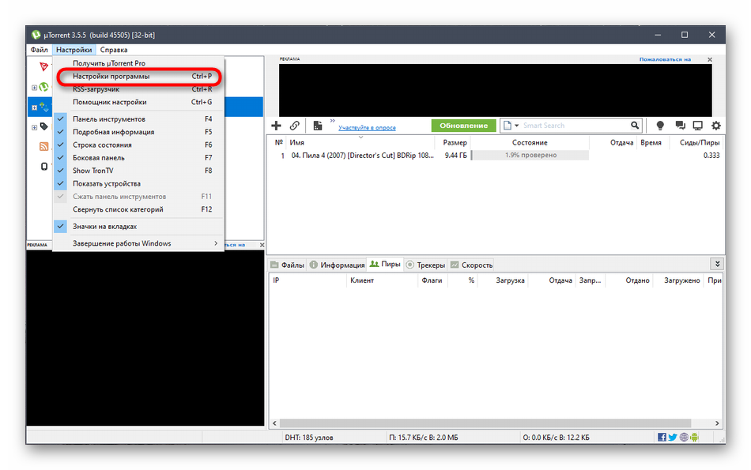Sort torrents by Состояние column header
Viewport: 751px width, 470px height.
(529, 143)
